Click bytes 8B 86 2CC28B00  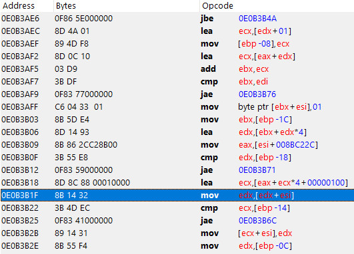[x=86, y=144]
